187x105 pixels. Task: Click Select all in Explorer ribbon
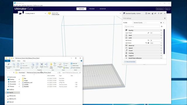(x=74, y=64)
